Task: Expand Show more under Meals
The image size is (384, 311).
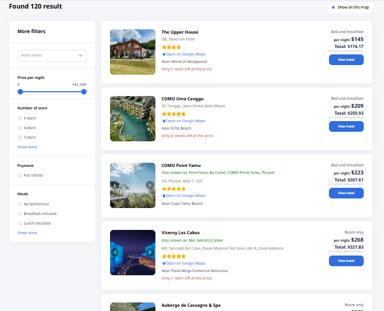Action: tap(27, 233)
